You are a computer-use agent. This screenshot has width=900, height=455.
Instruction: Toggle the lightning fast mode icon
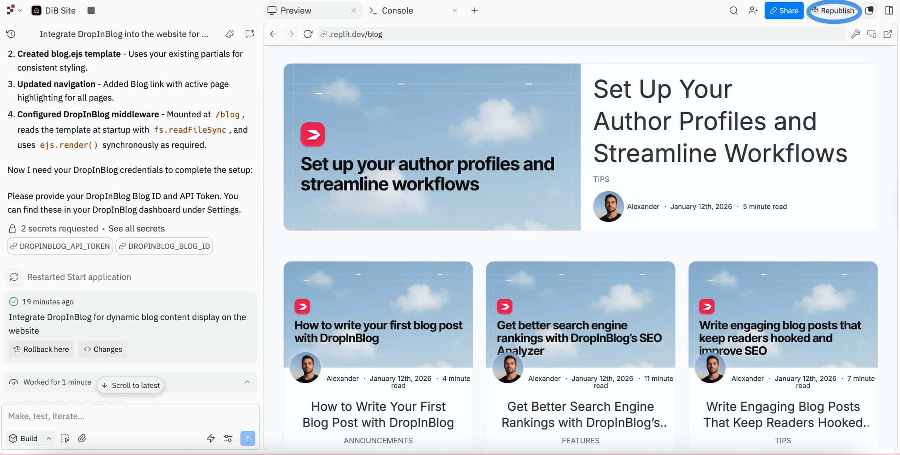(x=211, y=438)
